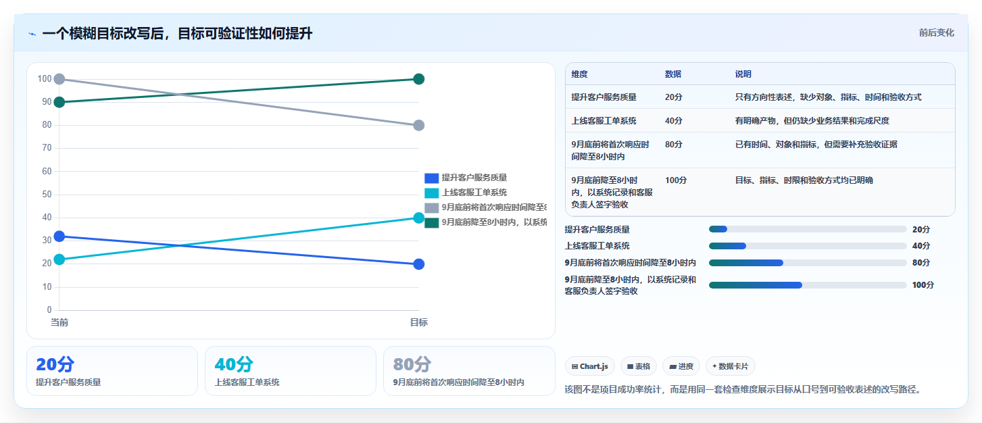This screenshot has width=982, height=423.
Task: Click table cell 9月底前将首次响应时间降至8小时内
Action: click(x=610, y=150)
